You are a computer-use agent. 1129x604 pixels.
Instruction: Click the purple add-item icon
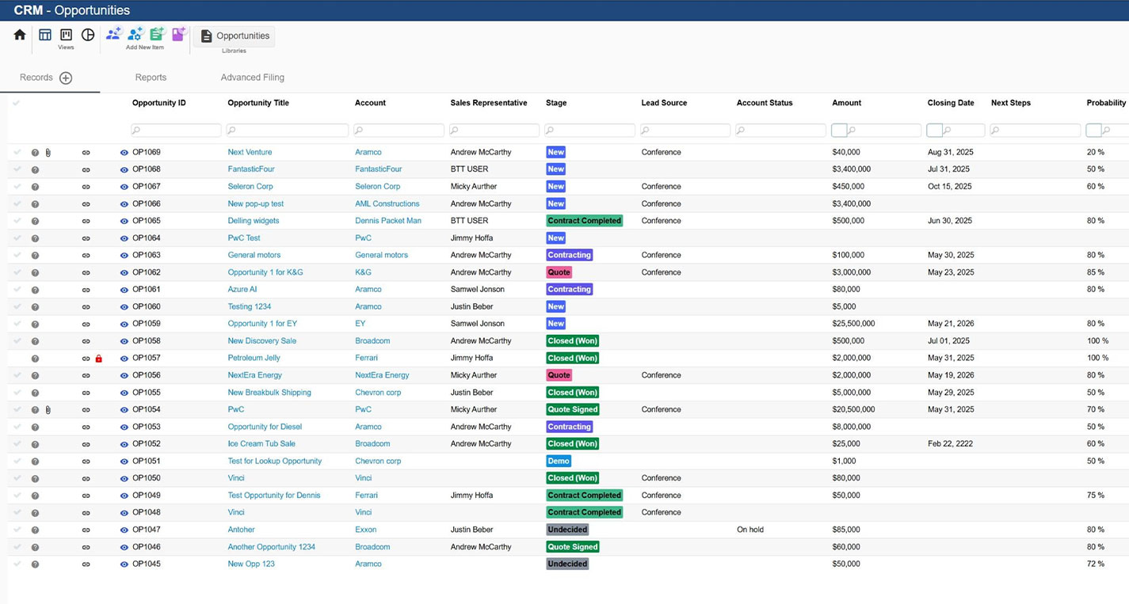pyautogui.click(x=178, y=34)
